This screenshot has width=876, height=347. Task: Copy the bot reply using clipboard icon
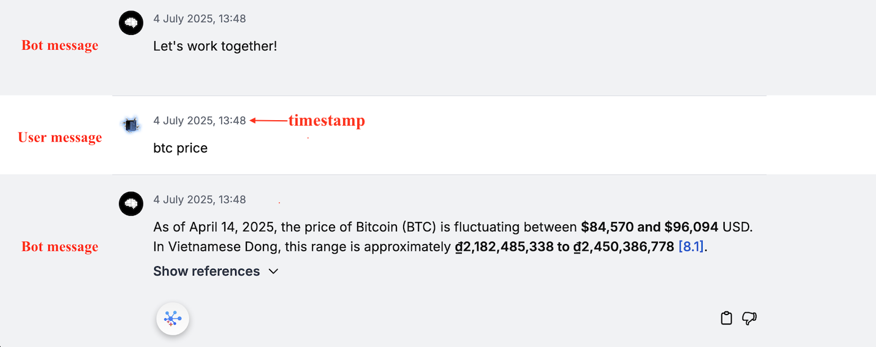[x=727, y=318]
